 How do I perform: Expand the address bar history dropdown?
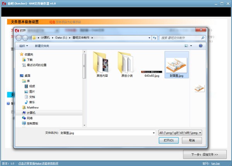pos(149,38)
